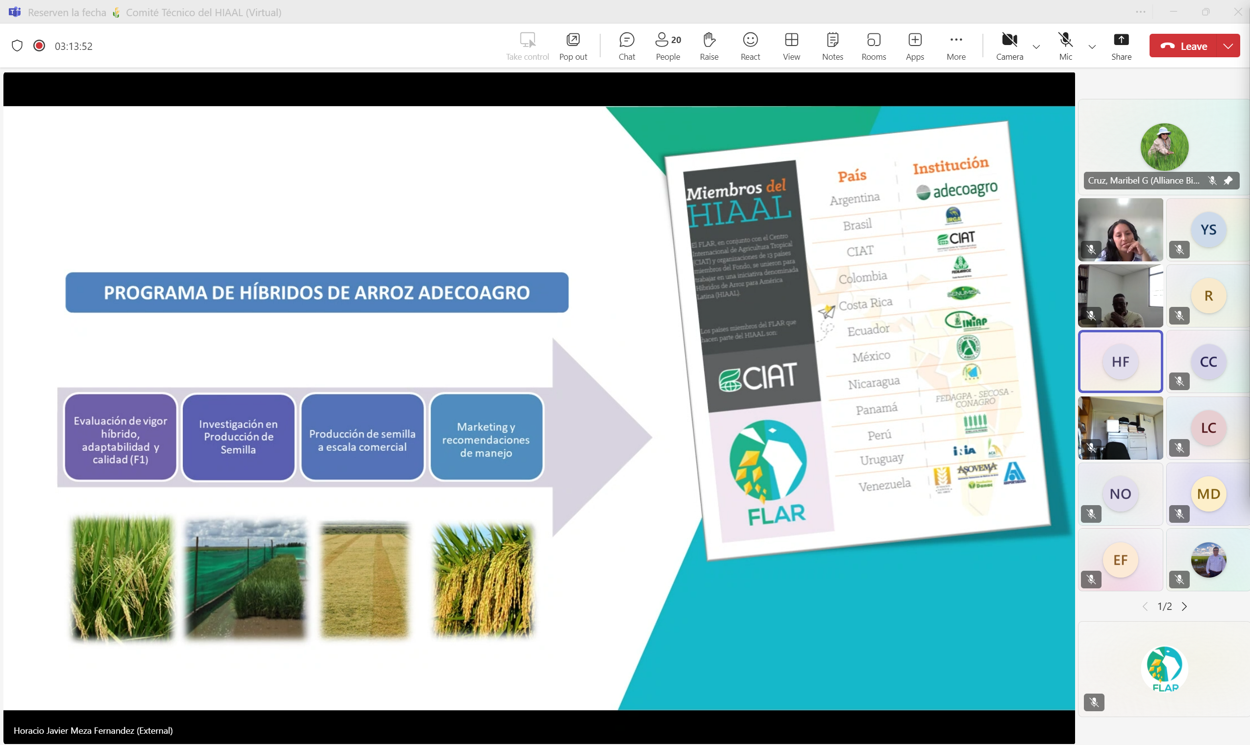Click the 03:13:52 meeting timer
The height and width of the screenshot is (745, 1250).
[x=74, y=46]
